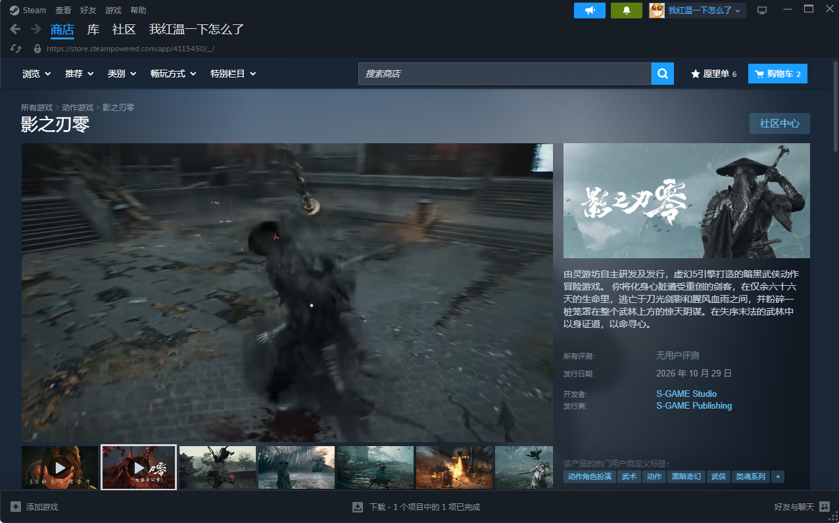
Task: Open the announcements megaphone icon
Action: [x=590, y=11]
